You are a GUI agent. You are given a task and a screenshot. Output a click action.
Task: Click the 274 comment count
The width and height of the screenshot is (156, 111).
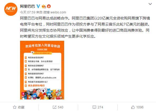100,107
